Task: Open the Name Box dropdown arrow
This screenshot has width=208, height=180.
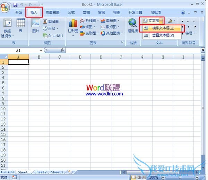Action: click(41, 50)
